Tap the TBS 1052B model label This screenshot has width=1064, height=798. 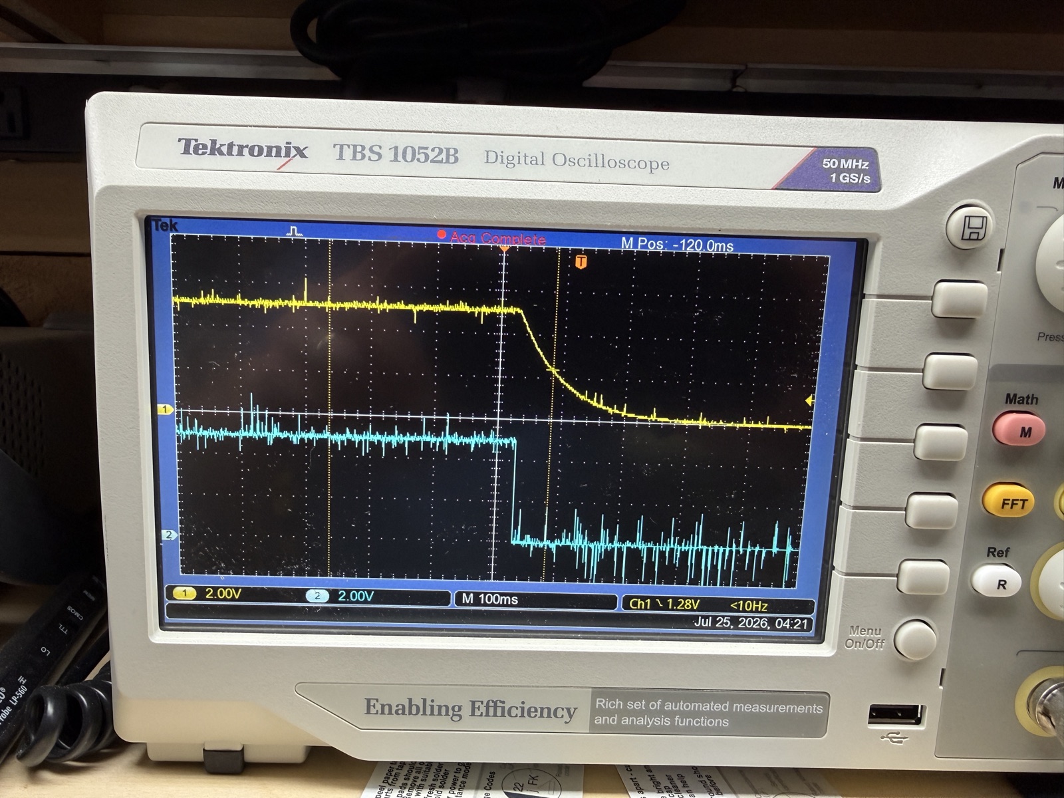pos(396,154)
